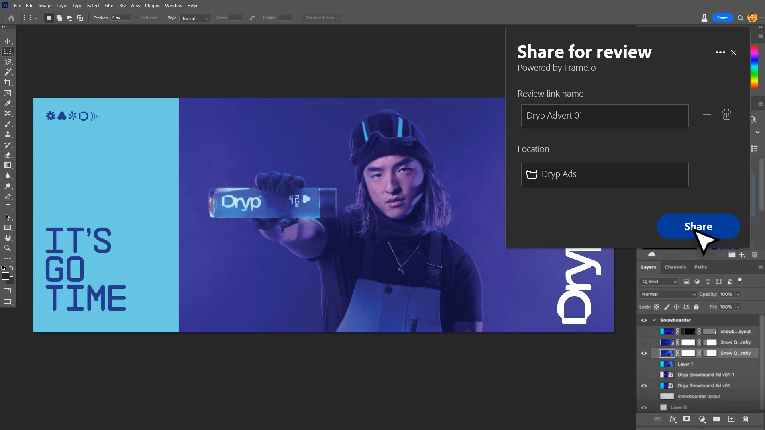Click the large blue Share button
765x430 pixels.
[698, 227]
